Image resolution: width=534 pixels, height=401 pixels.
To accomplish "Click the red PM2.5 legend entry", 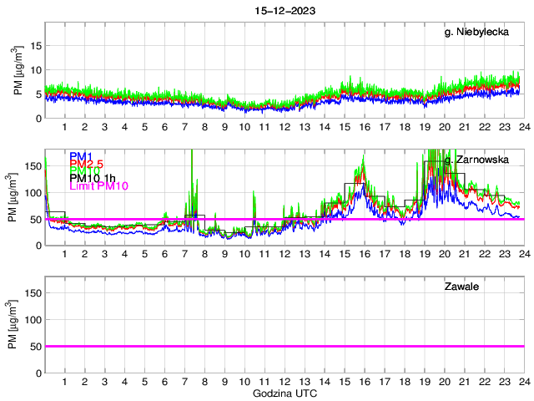I will click(88, 163).
